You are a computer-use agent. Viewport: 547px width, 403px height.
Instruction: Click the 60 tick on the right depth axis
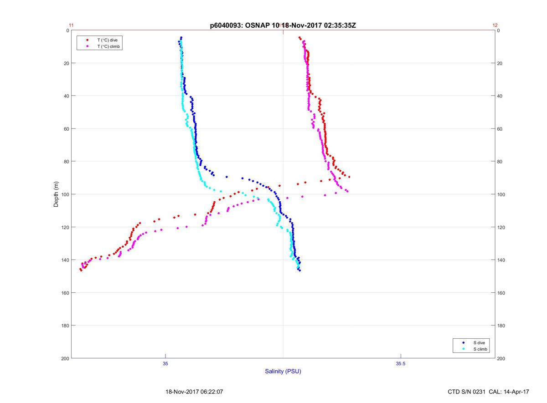pyautogui.click(x=500, y=129)
